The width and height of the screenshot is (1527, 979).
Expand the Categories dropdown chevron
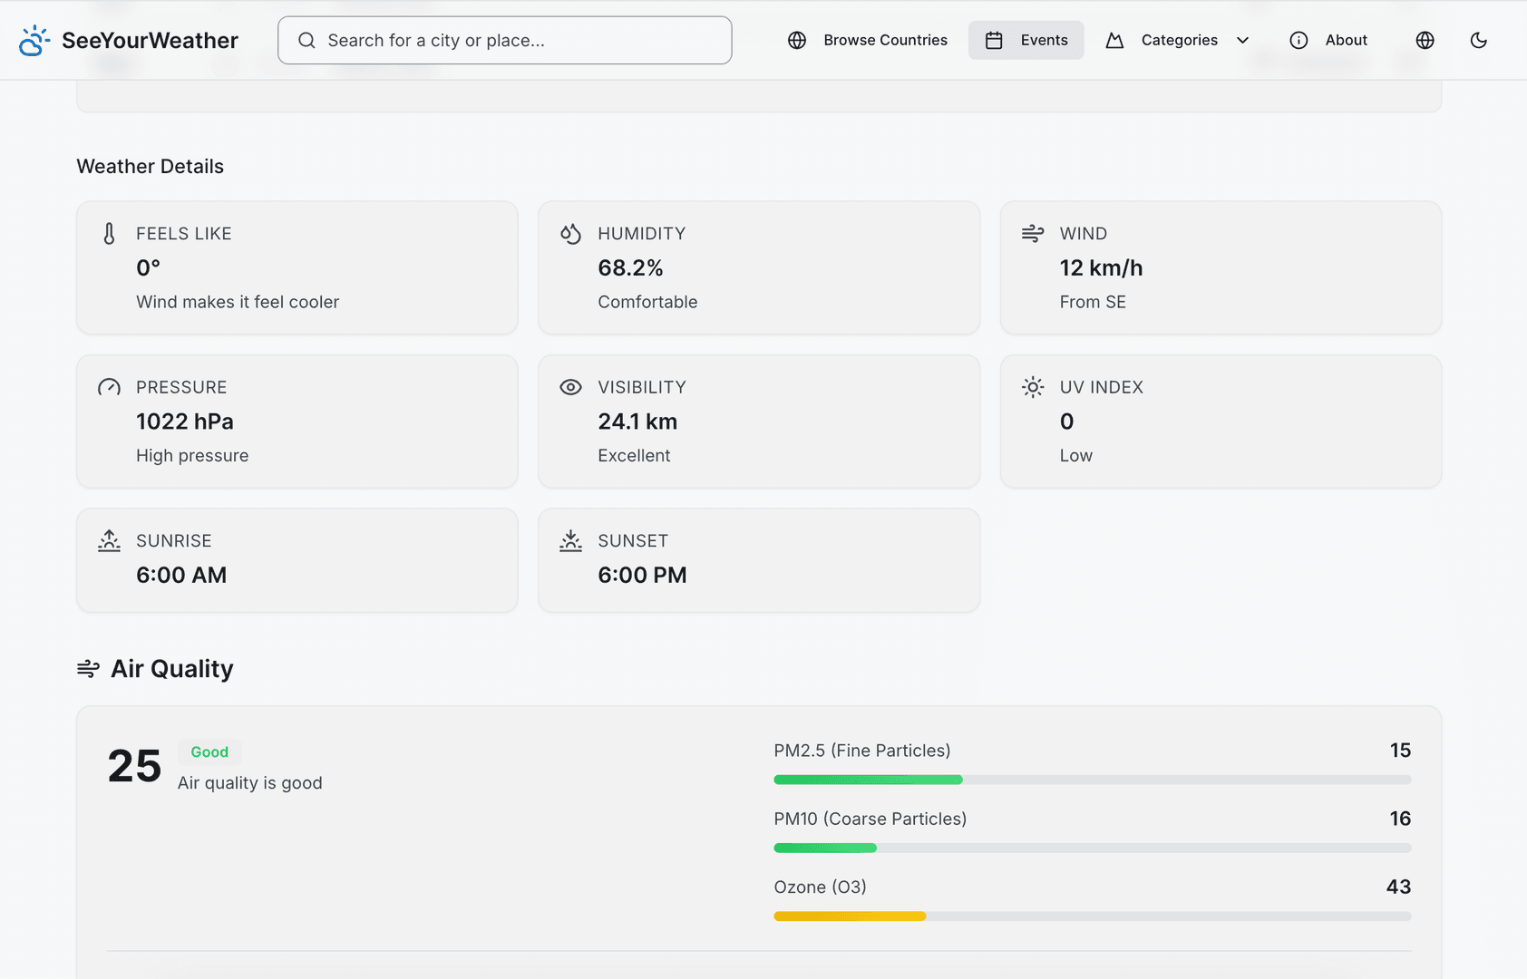(1242, 40)
